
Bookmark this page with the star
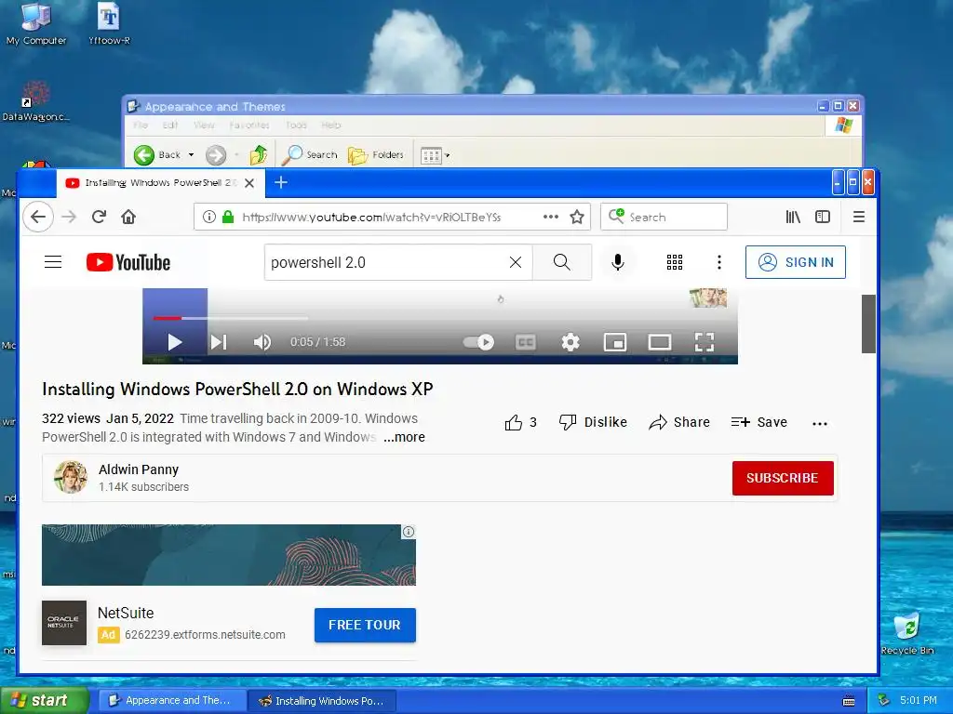click(x=577, y=217)
